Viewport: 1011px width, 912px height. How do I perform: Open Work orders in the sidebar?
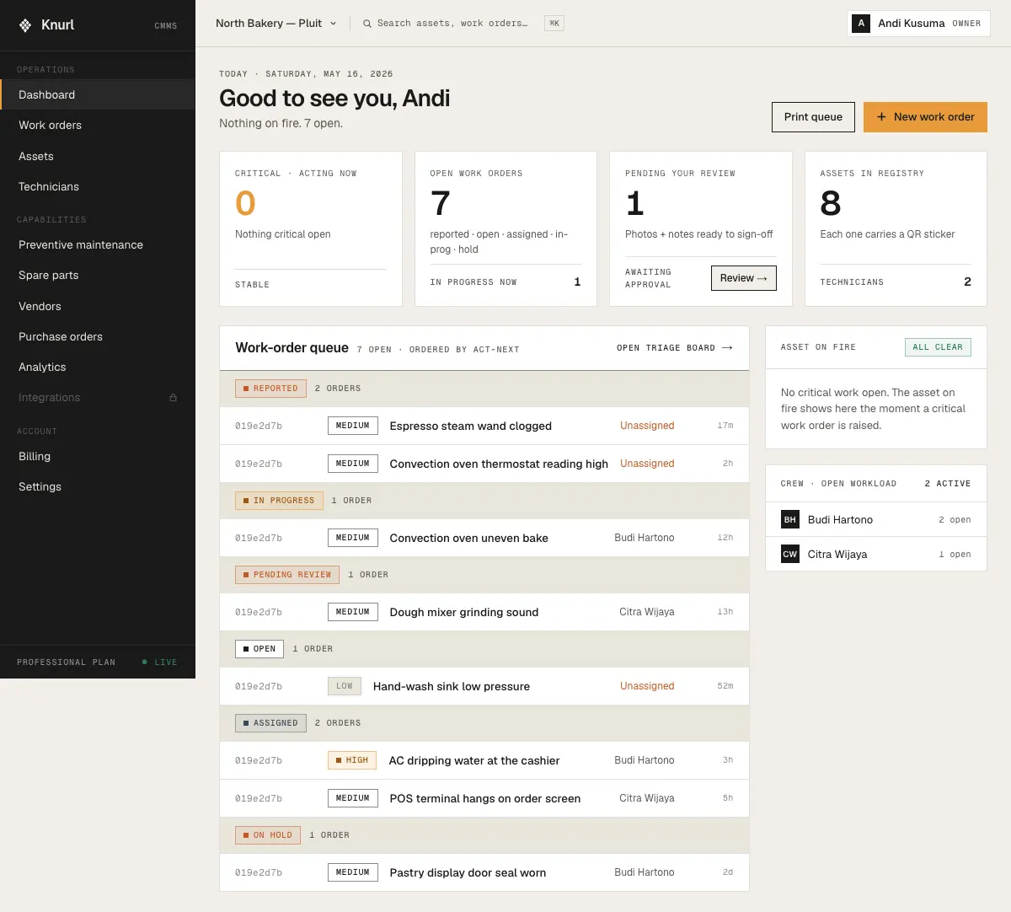tap(98, 126)
